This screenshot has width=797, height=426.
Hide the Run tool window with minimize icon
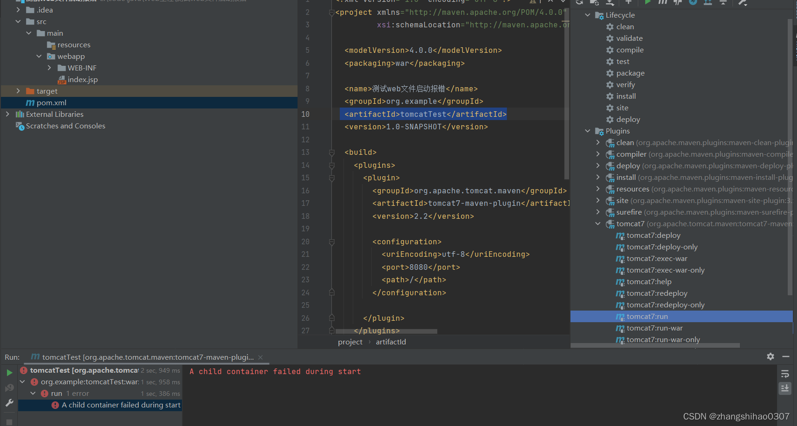pos(786,356)
